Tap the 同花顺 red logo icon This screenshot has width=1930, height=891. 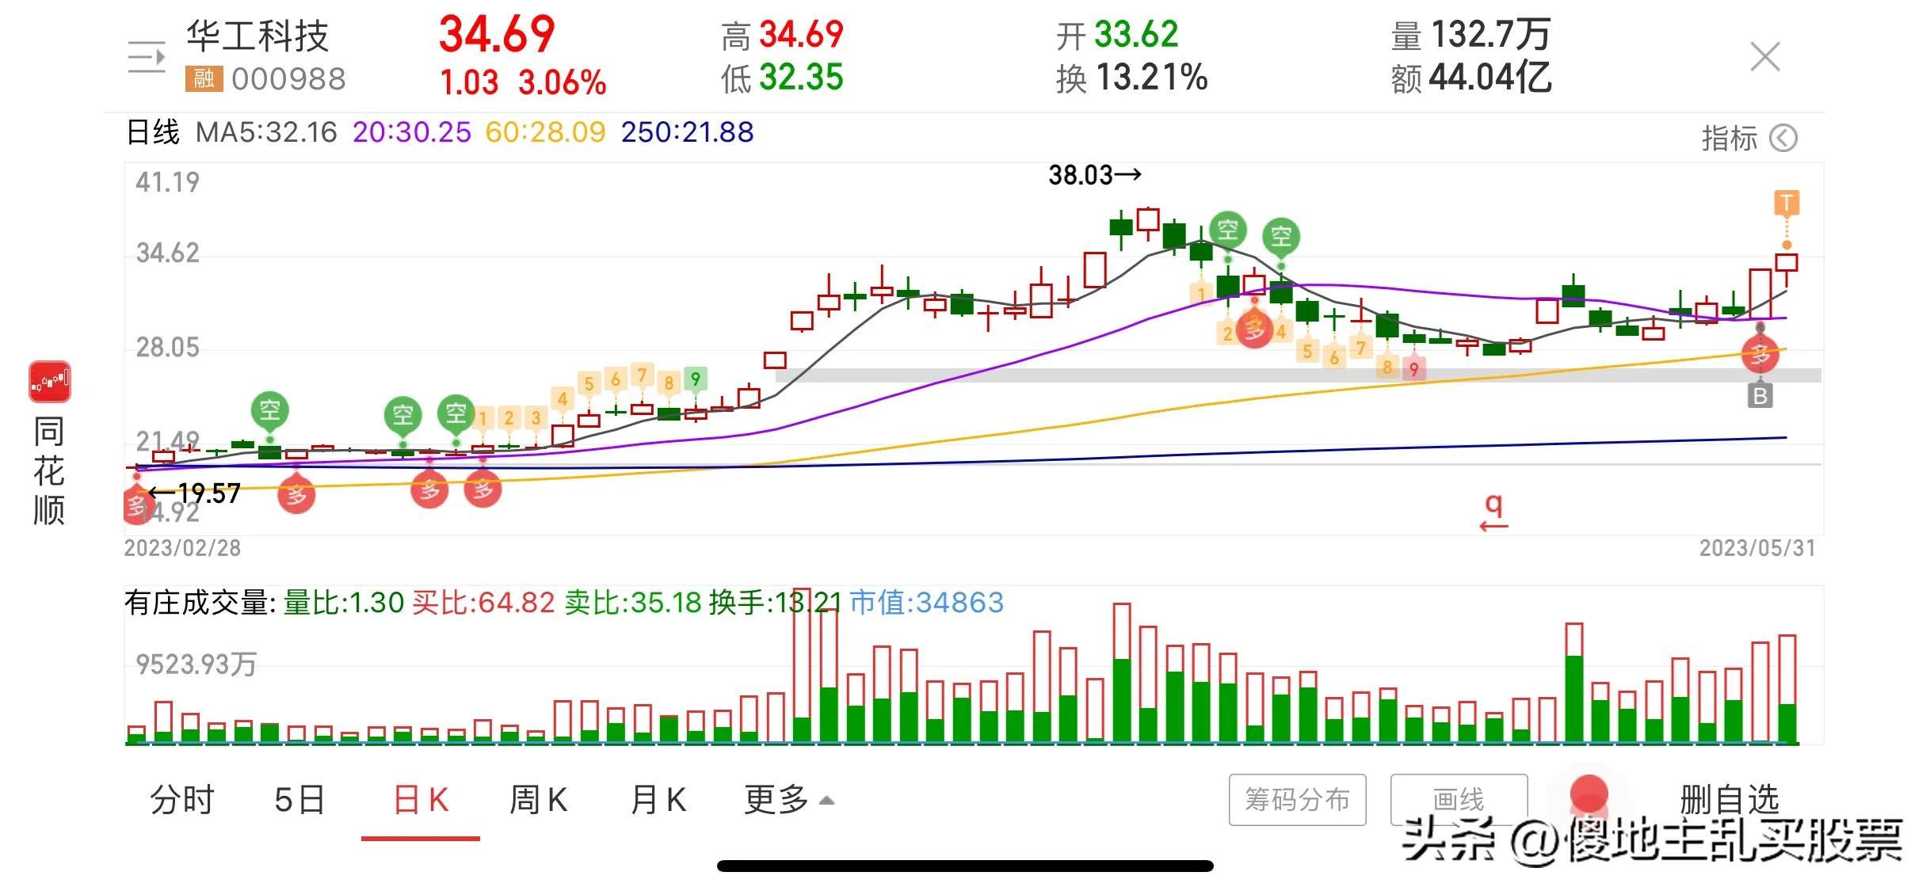point(50,382)
